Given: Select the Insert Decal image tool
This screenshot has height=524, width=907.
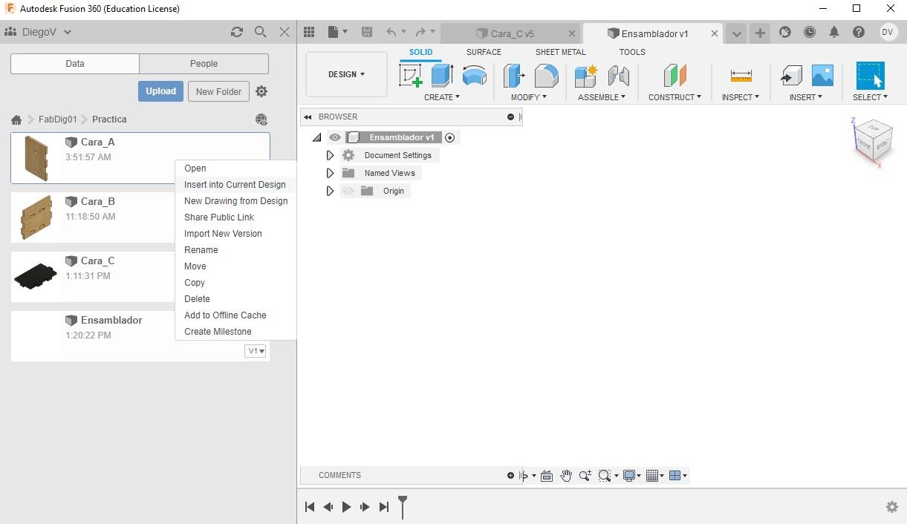Looking at the screenshot, I should coord(822,76).
